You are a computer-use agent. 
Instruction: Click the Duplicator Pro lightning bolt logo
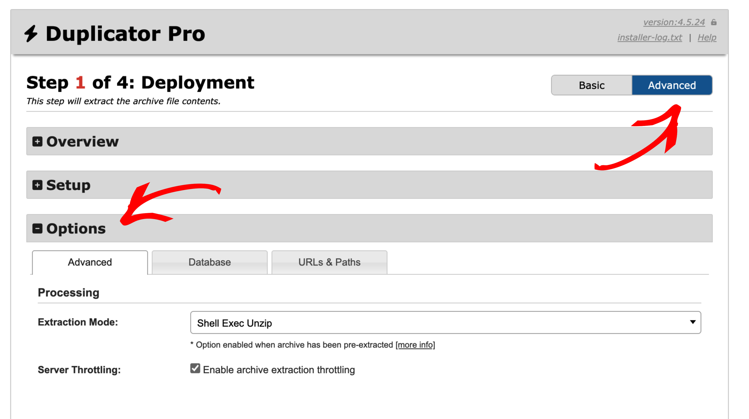(x=31, y=33)
